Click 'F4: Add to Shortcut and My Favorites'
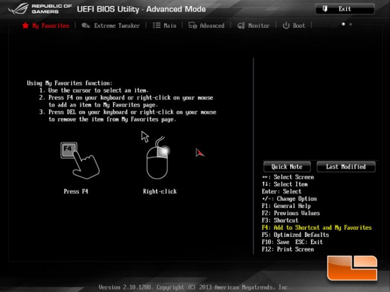The image size is (390, 292). click(x=317, y=227)
